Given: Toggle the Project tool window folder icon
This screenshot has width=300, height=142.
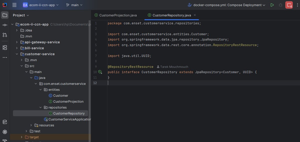Looking at the screenshot, I should click(5, 15).
